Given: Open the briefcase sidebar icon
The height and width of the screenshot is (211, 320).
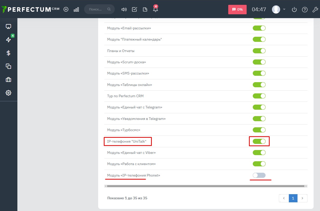Looking at the screenshot, I should pyautogui.click(x=8, y=80).
